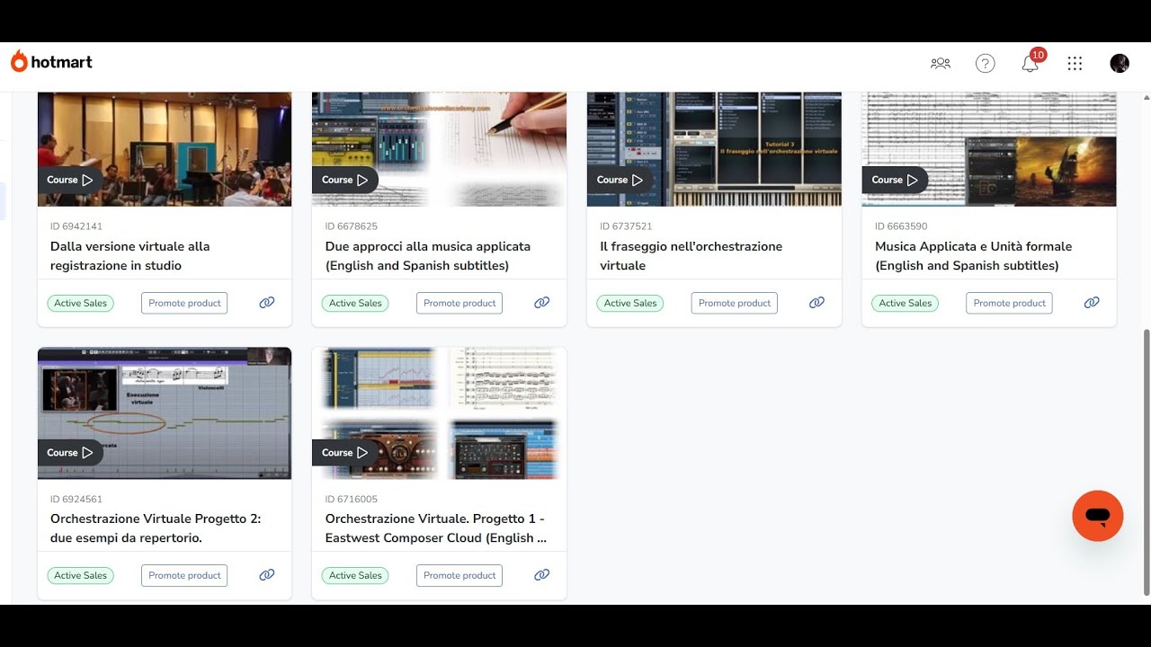Promote product Due approcci alla musica applicata
1151x647 pixels.
pyautogui.click(x=460, y=303)
